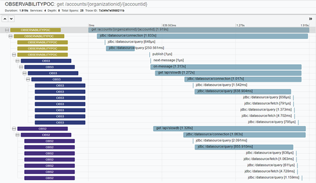The image size is (316, 183).
Task: Select the jdbc:/datasource/connection [1.063s] span bar
Action: pyautogui.click(x=245, y=135)
